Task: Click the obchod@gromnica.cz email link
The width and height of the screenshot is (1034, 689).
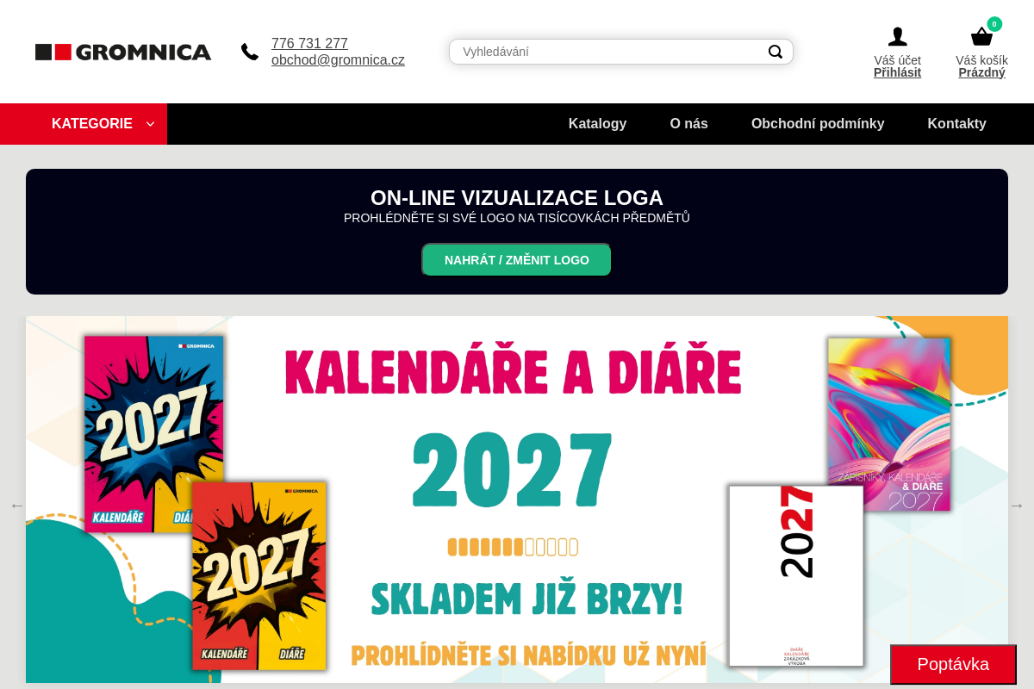Action: [x=338, y=60]
